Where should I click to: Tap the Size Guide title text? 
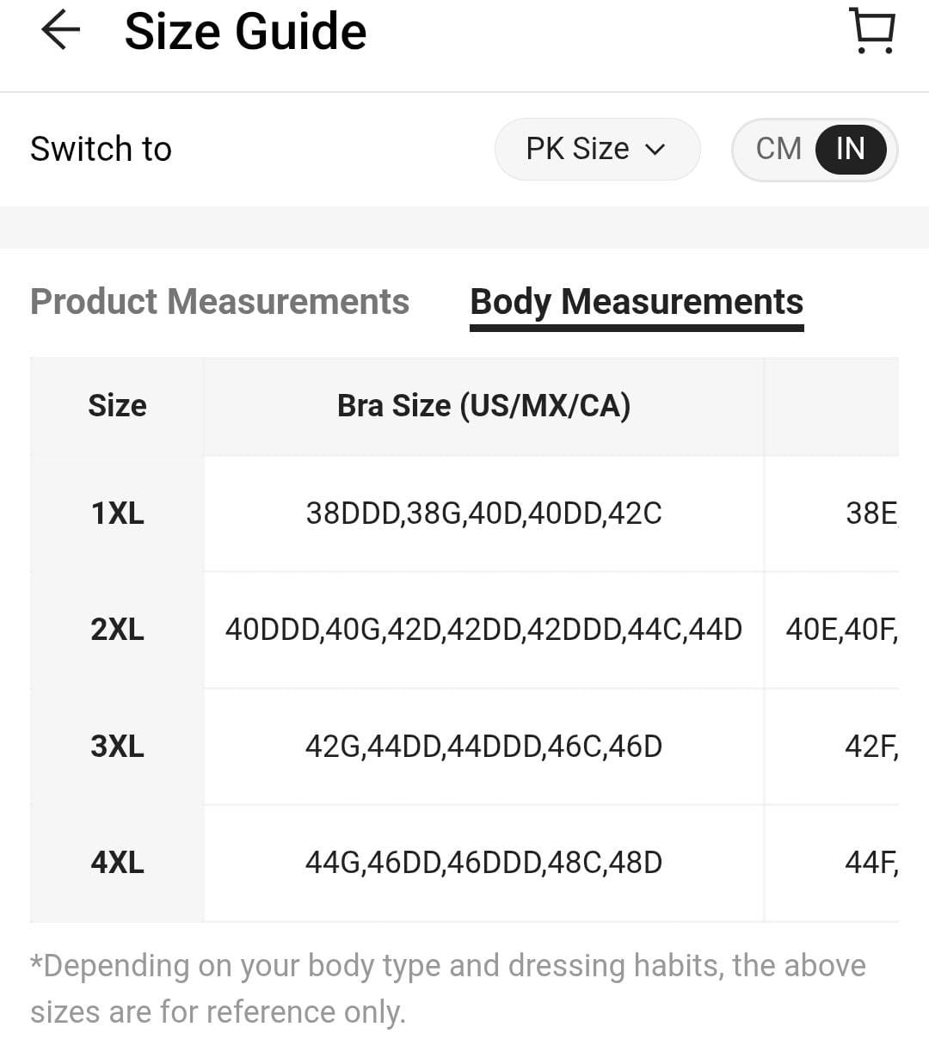coord(246,31)
